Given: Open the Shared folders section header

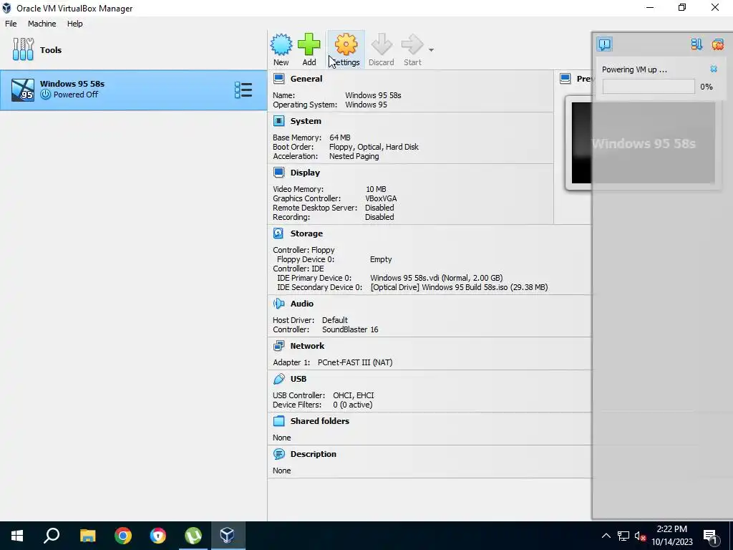Looking at the screenshot, I should pos(320,421).
